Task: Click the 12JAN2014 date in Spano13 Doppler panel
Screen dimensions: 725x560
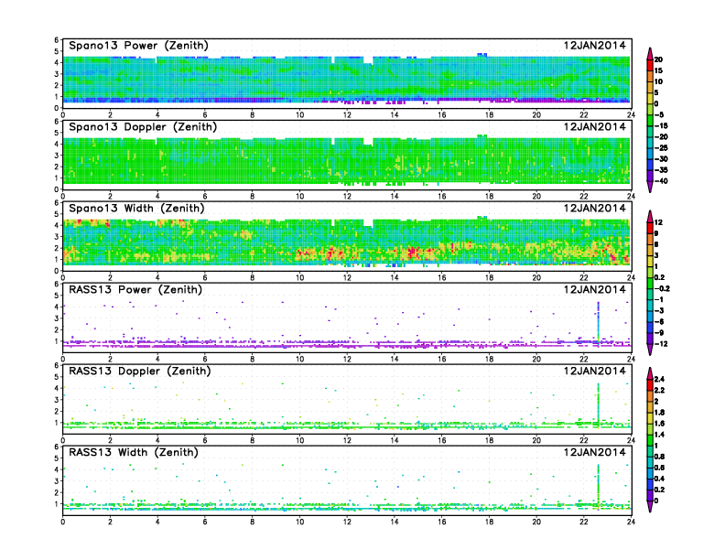Action: (595, 127)
